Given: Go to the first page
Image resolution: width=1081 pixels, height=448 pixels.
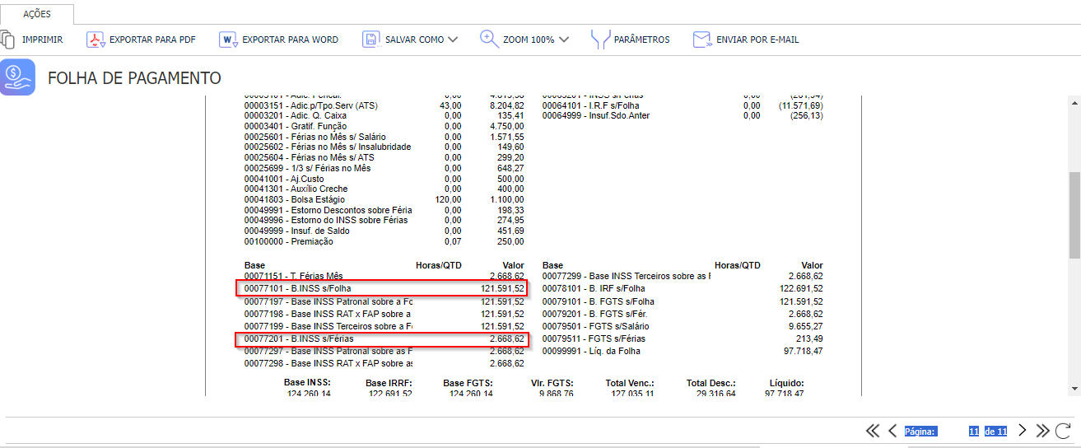Looking at the screenshot, I should tap(873, 431).
